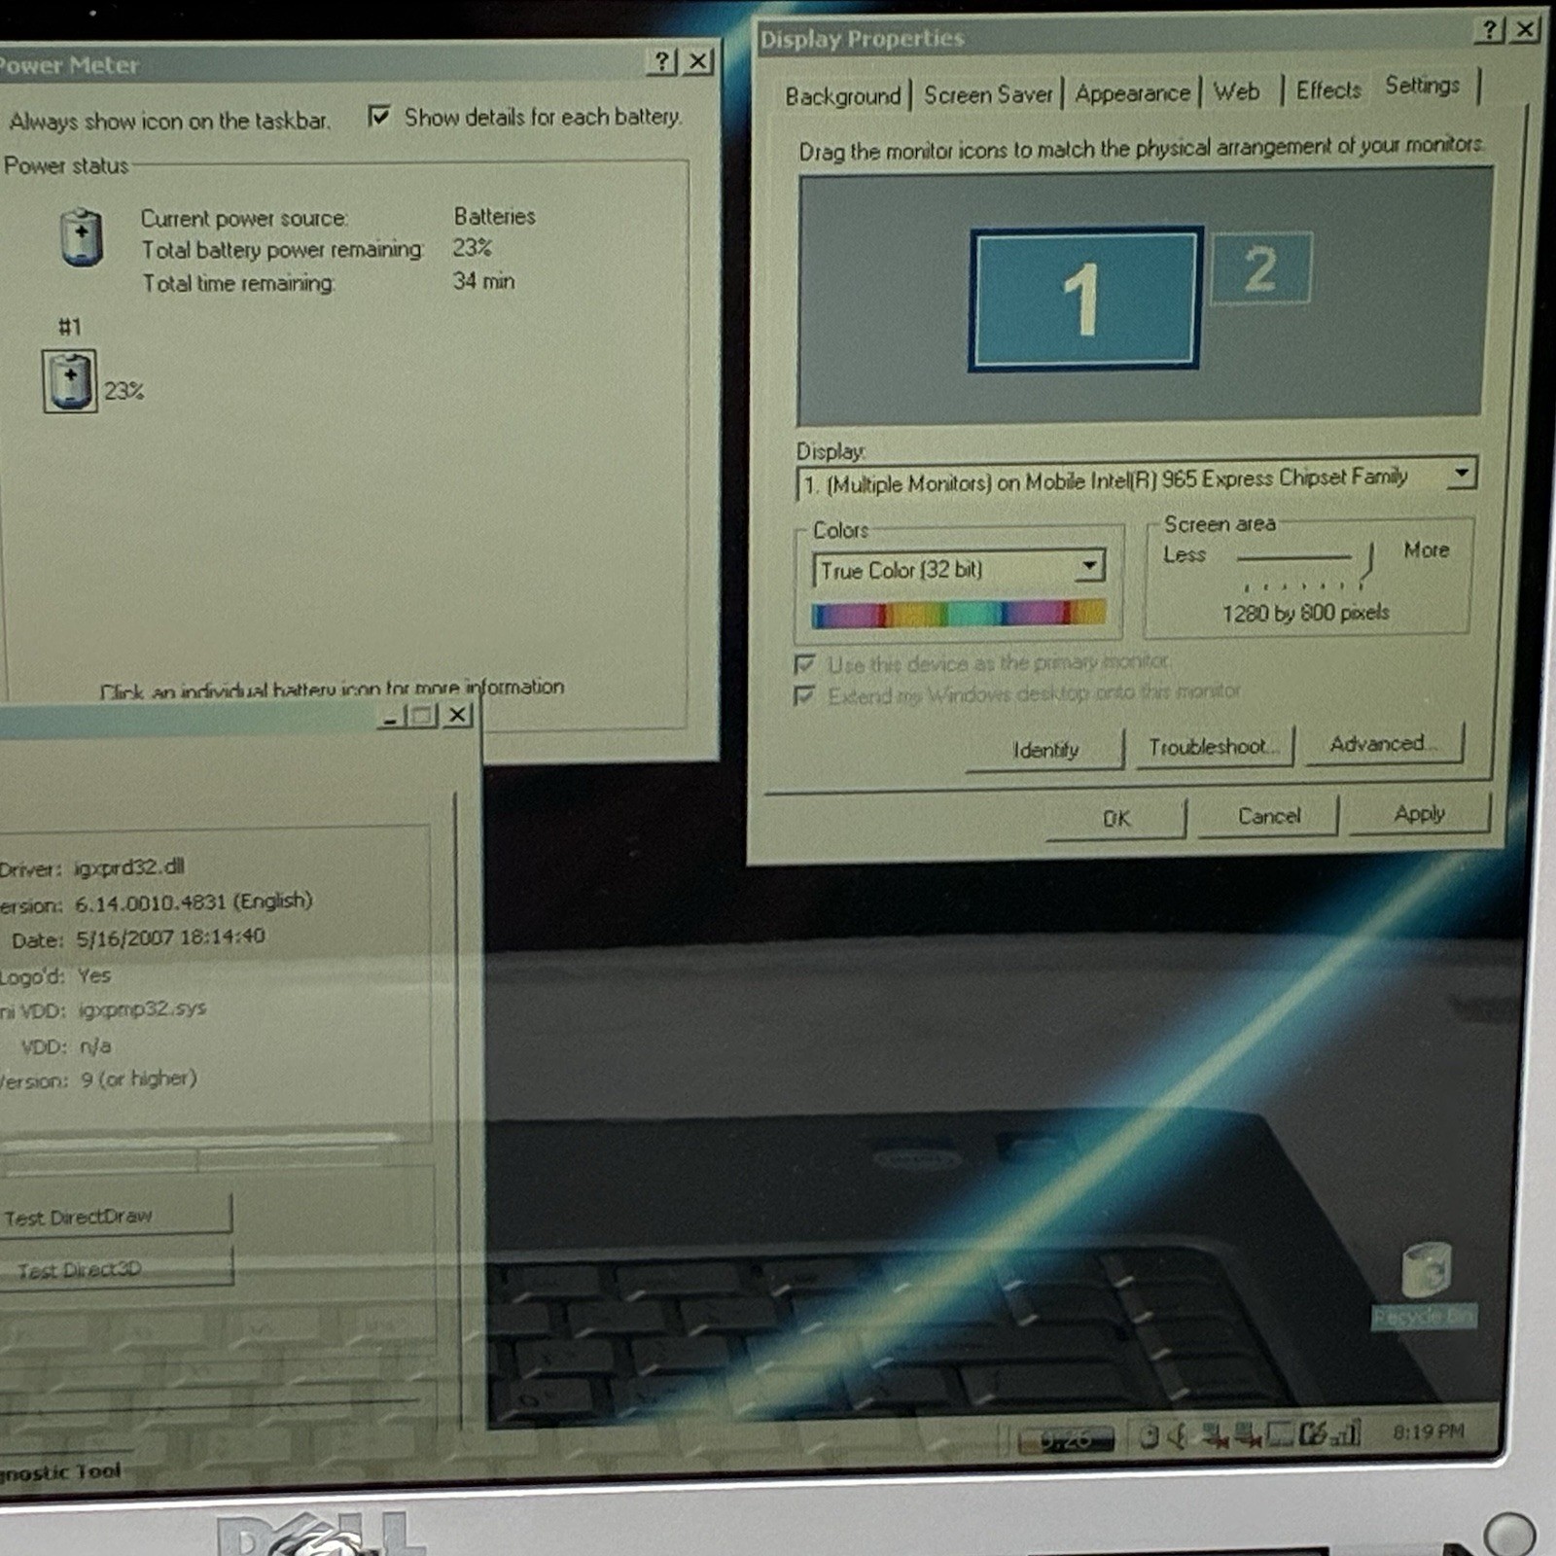The width and height of the screenshot is (1556, 1556).
Task: Maximize the DirectX Diagnostic Tool window
Action: (x=422, y=717)
